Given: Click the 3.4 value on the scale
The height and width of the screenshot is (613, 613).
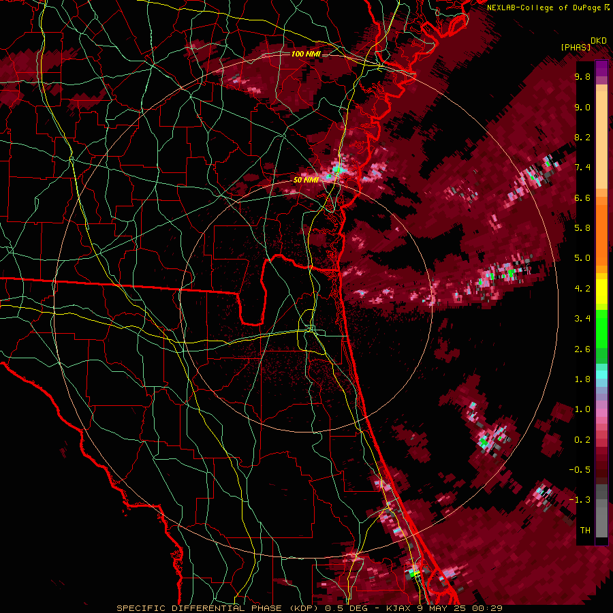Looking at the screenshot, I should tap(582, 318).
